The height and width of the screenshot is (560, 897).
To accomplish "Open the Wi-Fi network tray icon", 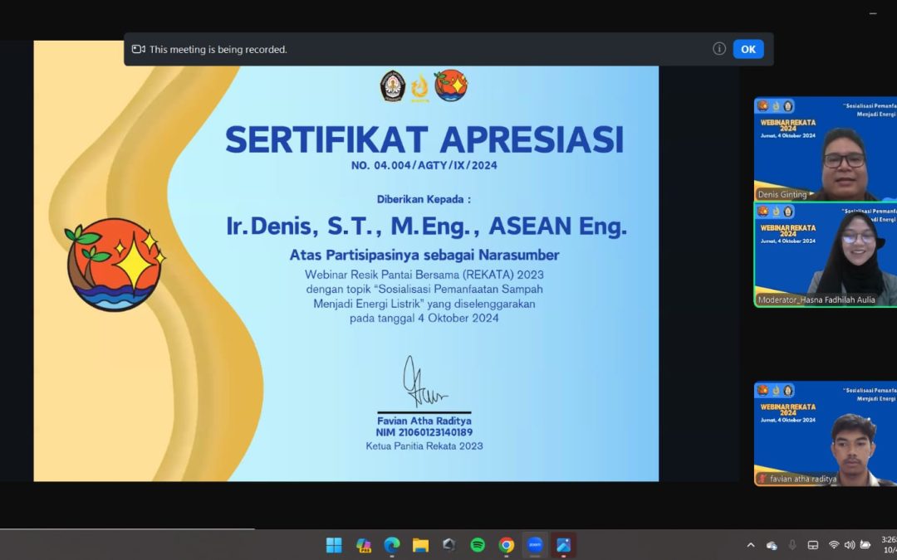I will click(x=833, y=545).
